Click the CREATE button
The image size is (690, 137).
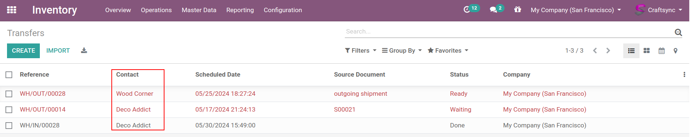[x=24, y=51]
